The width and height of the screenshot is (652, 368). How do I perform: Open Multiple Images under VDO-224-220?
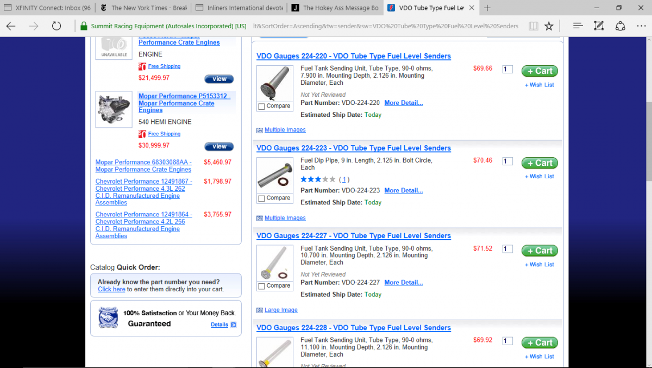pos(285,130)
